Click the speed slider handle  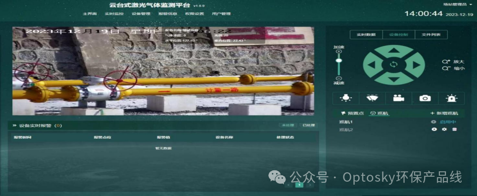point(338,61)
